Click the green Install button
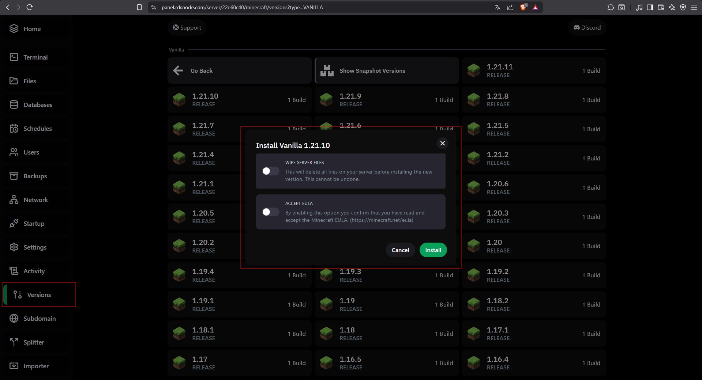Viewport: 702px width, 380px height. [433, 250]
